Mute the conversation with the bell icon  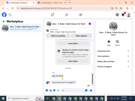[x=109, y=41]
